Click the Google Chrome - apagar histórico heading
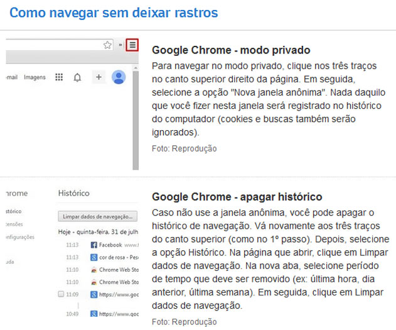This screenshot has width=396, height=330. coord(237,197)
